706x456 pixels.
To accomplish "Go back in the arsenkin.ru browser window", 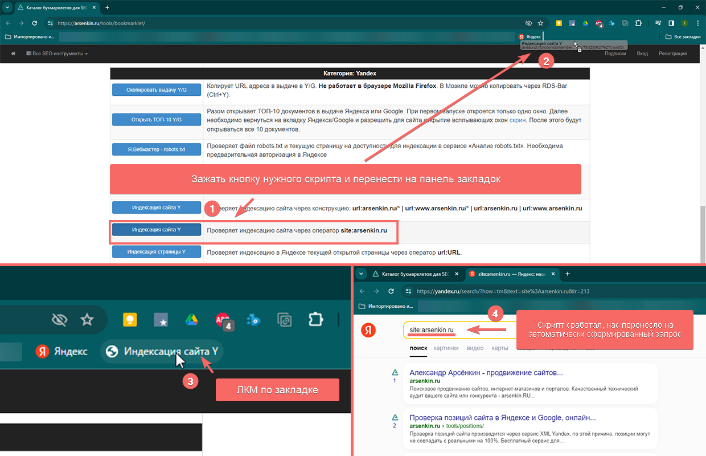I will (x=8, y=23).
